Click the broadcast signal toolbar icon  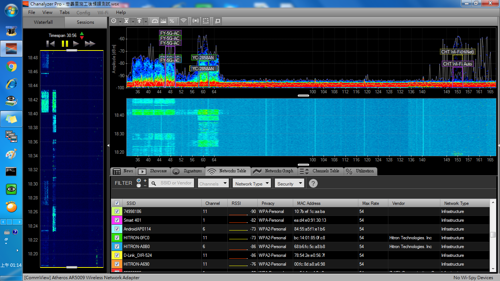pyautogui.click(x=196, y=21)
